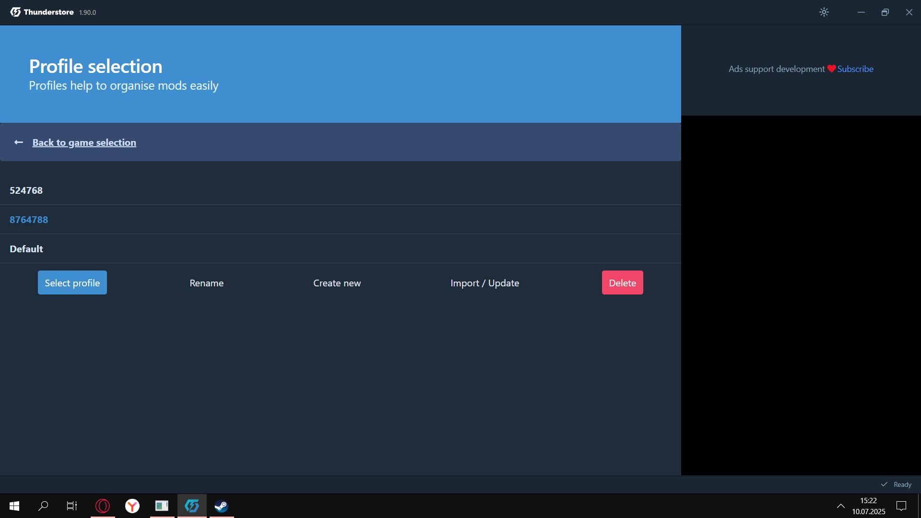Switch to Opera browser in taskbar
The image size is (921, 518).
click(x=103, y=506)
